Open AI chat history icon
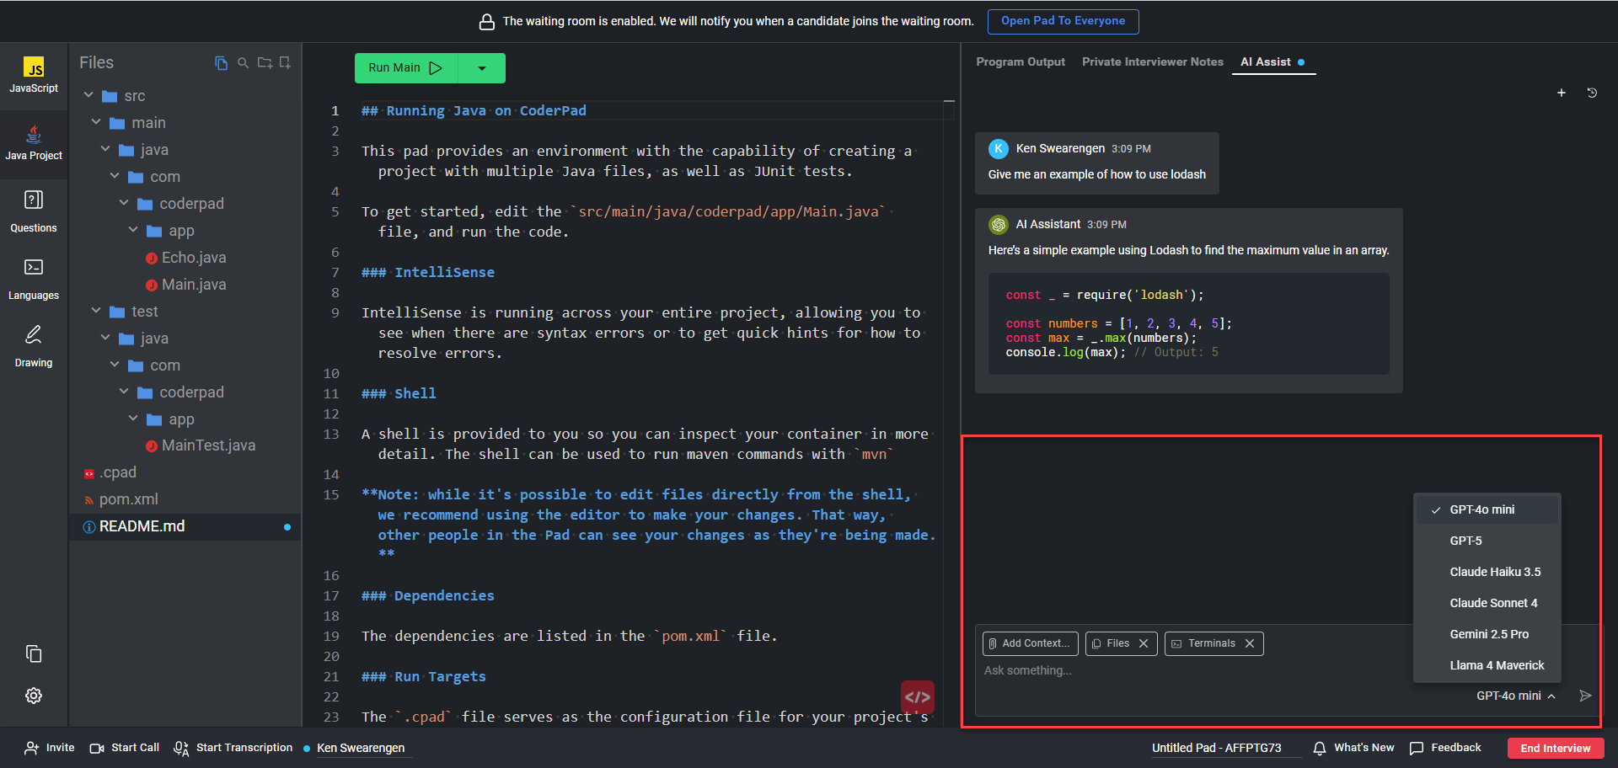The height and width of the screenshot is (768, 1618). click(x=1592, y=93)
